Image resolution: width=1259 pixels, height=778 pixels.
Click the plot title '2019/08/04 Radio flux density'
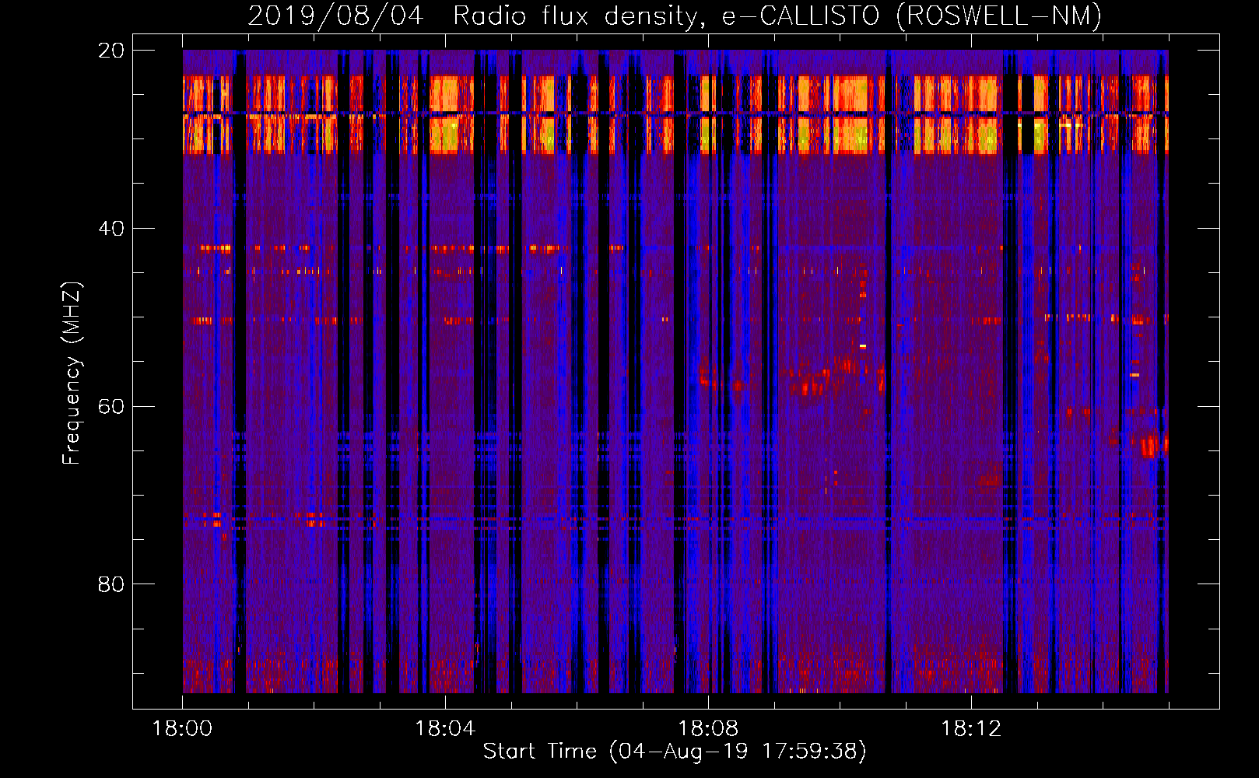[x=675, y=16]
